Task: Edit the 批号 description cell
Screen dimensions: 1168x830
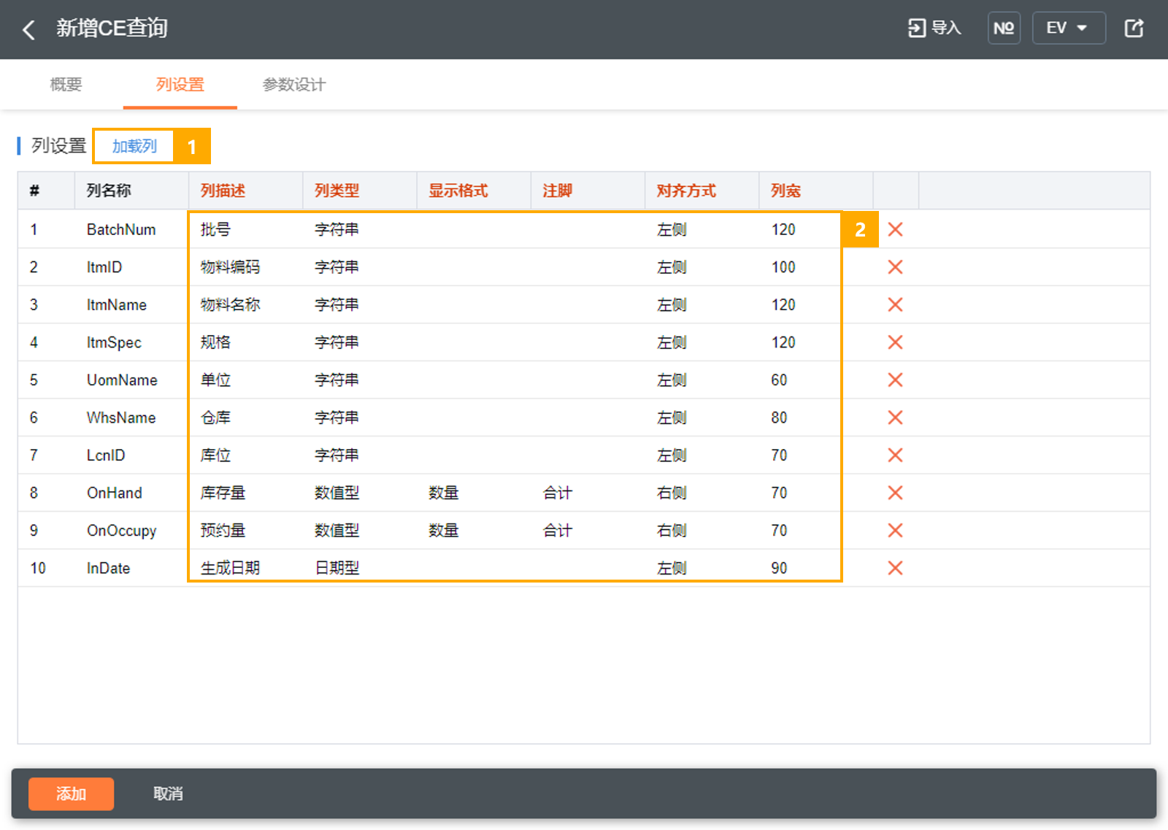Action: (x=246, y=229)
